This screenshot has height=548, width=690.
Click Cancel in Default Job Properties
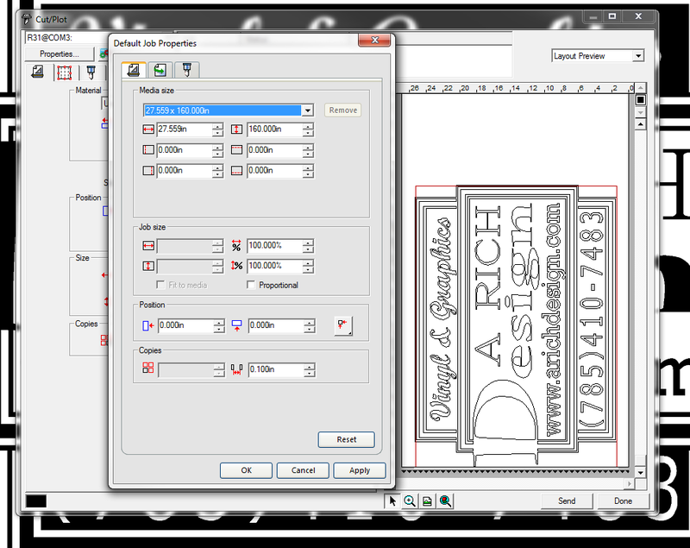(x=303, y=470)
